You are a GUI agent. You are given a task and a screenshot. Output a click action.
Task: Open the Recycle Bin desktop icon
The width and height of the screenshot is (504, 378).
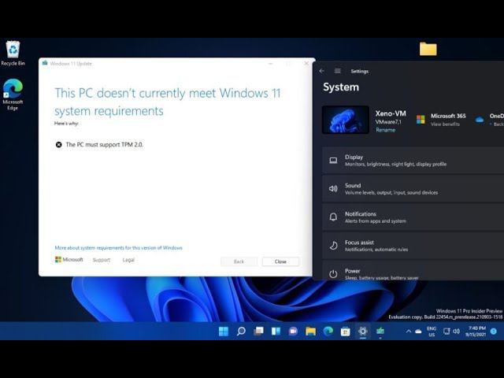coord(13,54)
